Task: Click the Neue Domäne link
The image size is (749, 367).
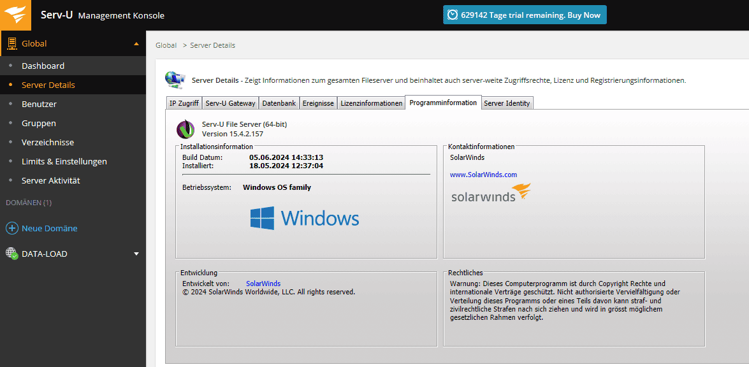Action: 49,229
